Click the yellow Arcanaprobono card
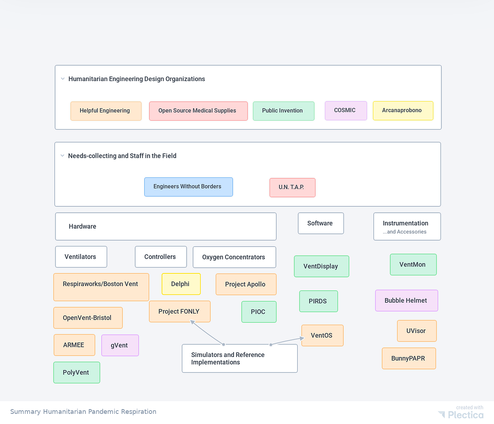The width and height of the screenshot is (494, 424). [x=403, y=110]
